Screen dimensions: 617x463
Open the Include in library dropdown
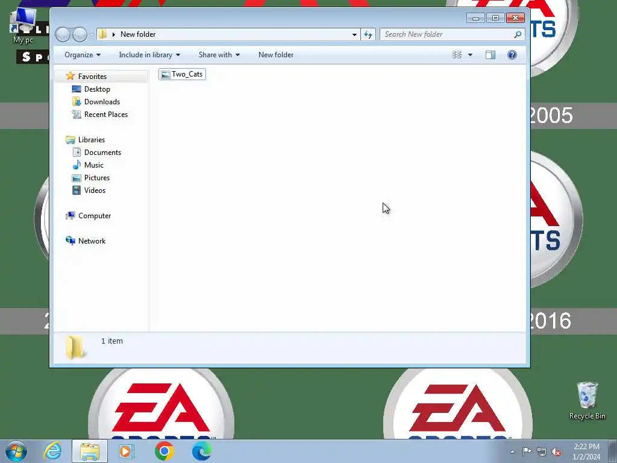pyautogui.click(x=149, y=55)
